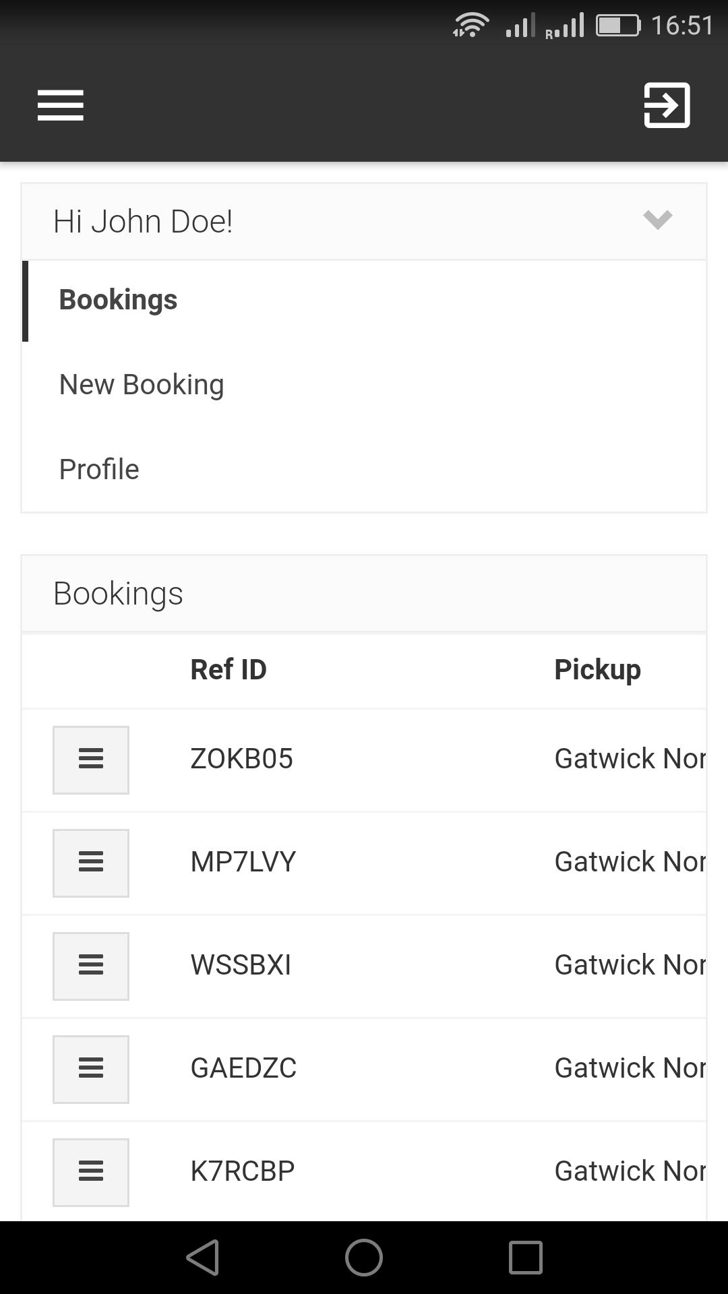The image size is (728, 1294).
Task: Open row menu for booking ZOKB05
Action: (91, 760)
